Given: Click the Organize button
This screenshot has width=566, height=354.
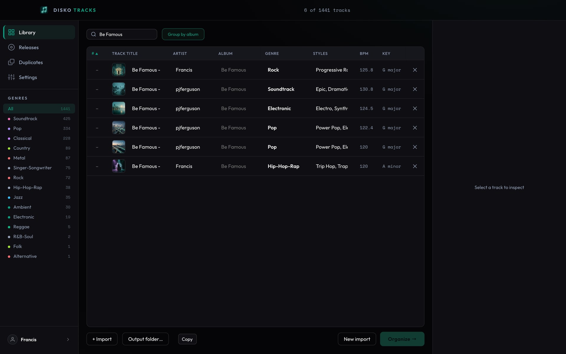Looking at the screenshot, I should coord(402,339).
